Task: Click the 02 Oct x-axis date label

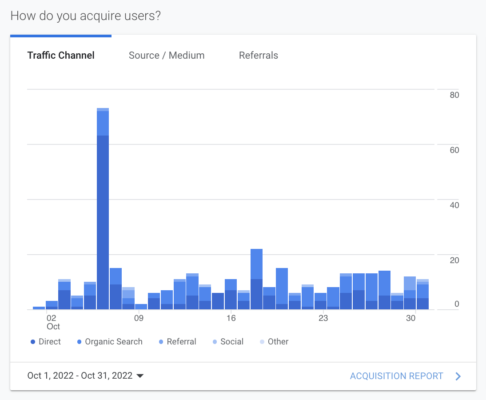Action: click(52, 322)
